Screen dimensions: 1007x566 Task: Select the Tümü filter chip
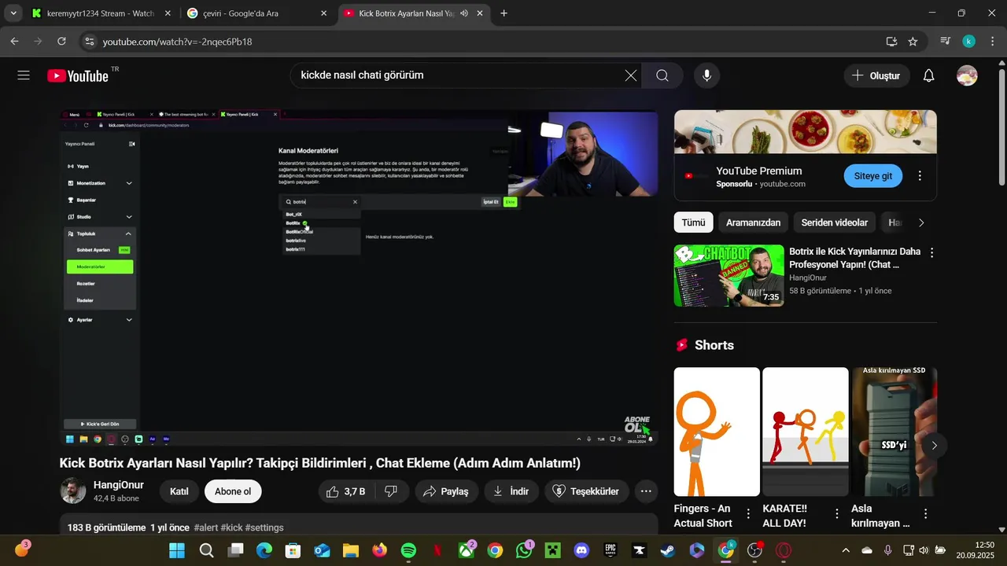[693, 222]
